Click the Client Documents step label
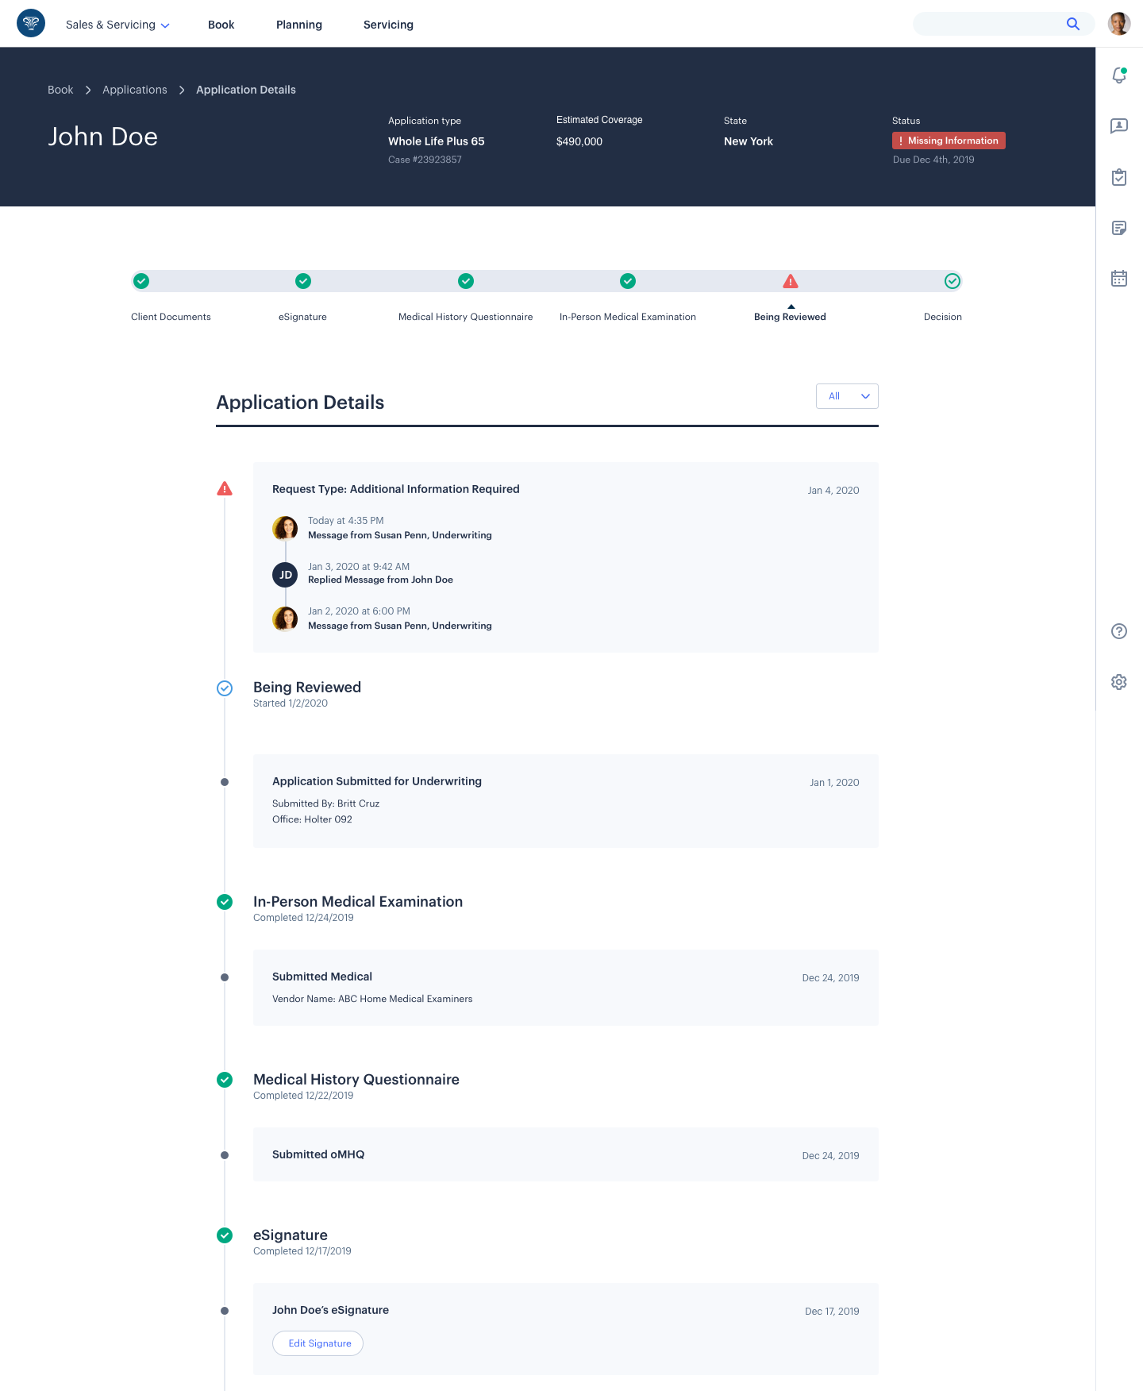1143x1391 pixels. coord(171,317)
